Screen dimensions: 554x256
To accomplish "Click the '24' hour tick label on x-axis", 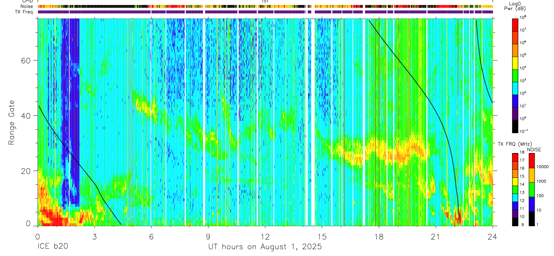I will [492, 236].
